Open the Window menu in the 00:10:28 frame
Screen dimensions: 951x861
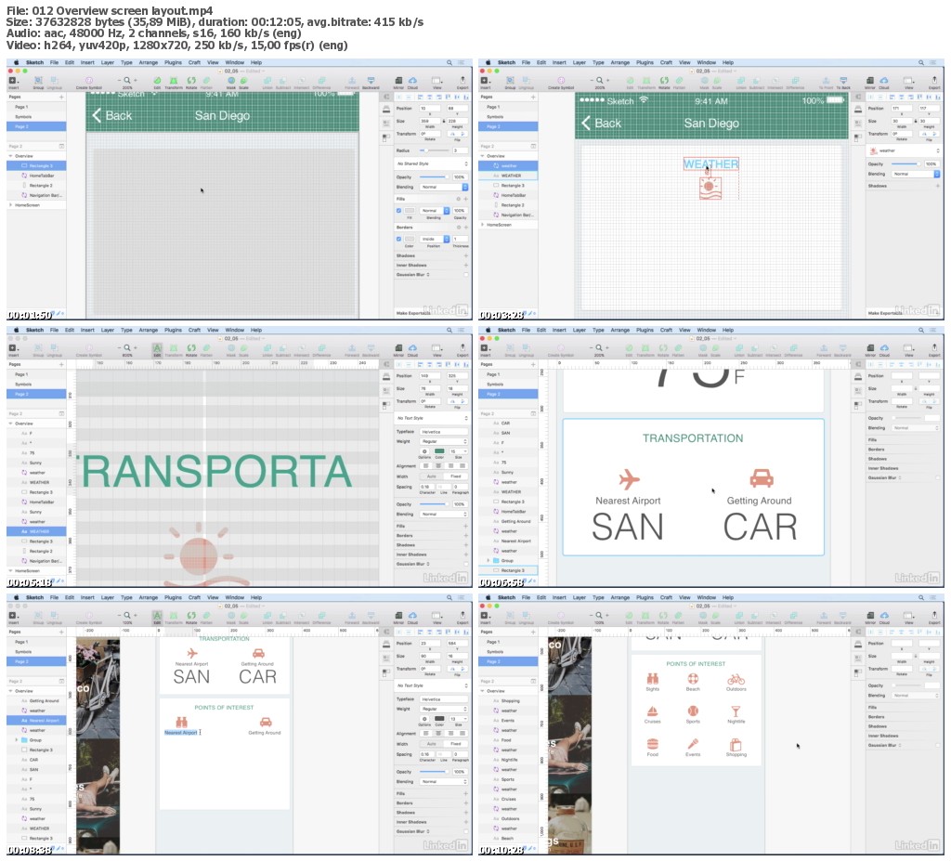(706, 597)
